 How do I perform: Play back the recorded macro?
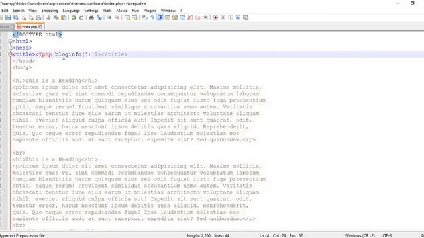click(x=231, y=18)
